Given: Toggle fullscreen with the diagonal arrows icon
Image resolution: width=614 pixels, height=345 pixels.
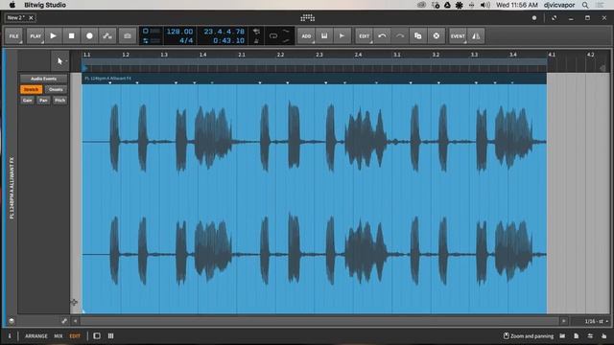Looking at the screenshot, I should click(x=555, y=18).
